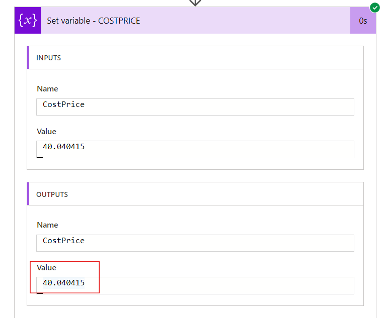Click the 40.040415 number in inputs Value
Viewport: 388px width, 318px height.
coord(63,147)
